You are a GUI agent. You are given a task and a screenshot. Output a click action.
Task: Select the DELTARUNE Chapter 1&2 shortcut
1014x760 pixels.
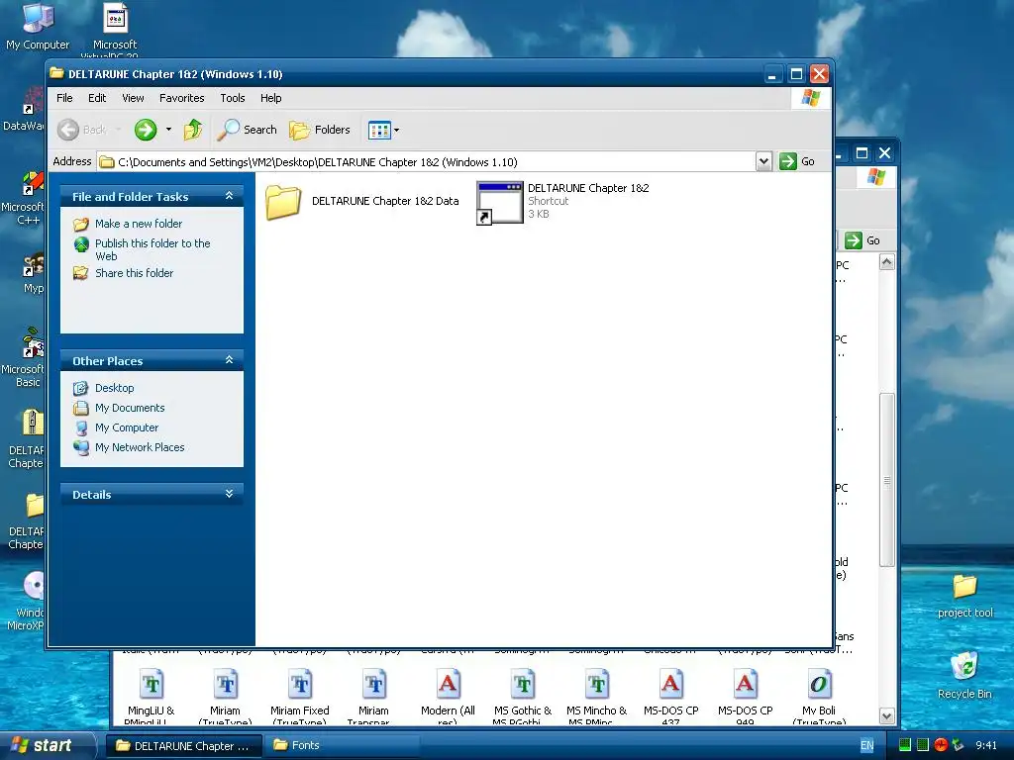(x=562, y=201)
